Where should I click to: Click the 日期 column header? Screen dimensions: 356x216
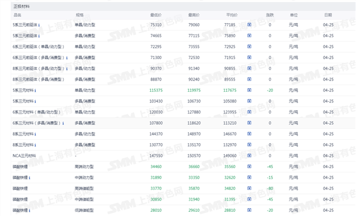pyautogui.click(x=328, y=15)
